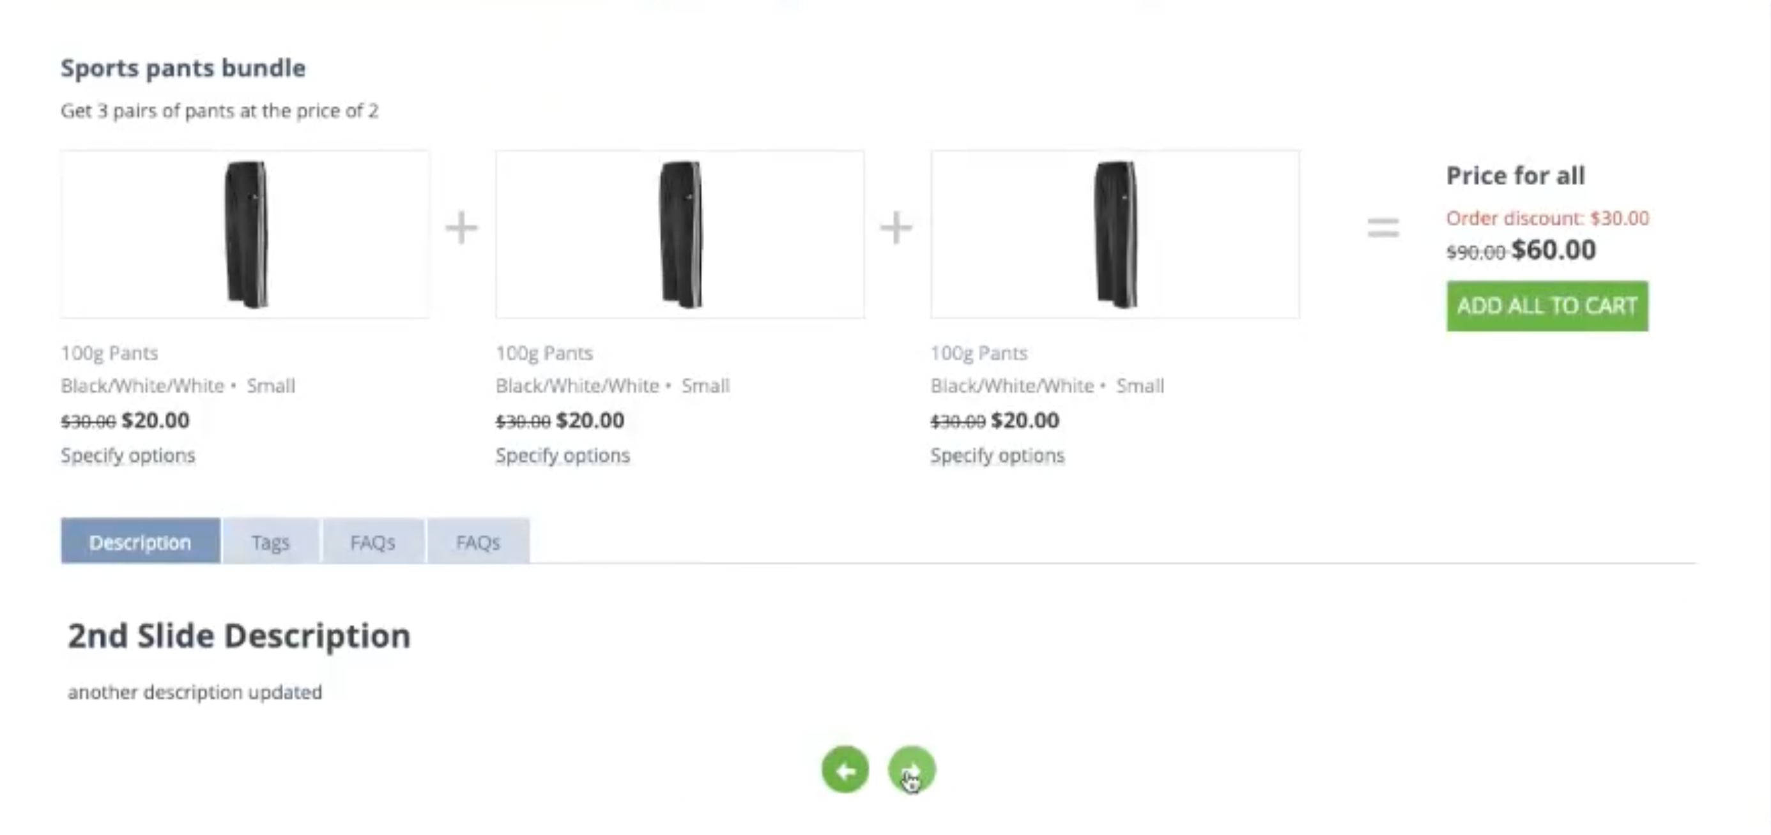
Task: Open the first 100g Pants title link
Action: click(x=109, y=353)
